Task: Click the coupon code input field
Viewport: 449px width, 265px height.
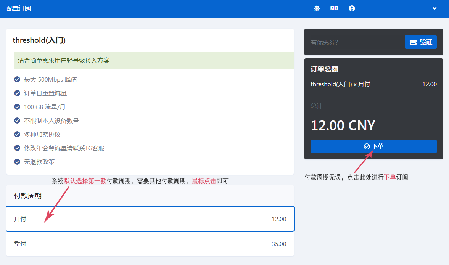Action: [x=355, y=42]
